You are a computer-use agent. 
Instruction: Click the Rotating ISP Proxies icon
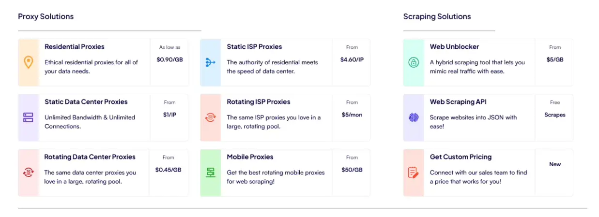coord(210,117)
